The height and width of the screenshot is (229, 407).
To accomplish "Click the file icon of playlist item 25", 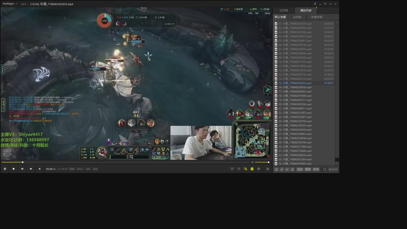I will tap(276, 125).
